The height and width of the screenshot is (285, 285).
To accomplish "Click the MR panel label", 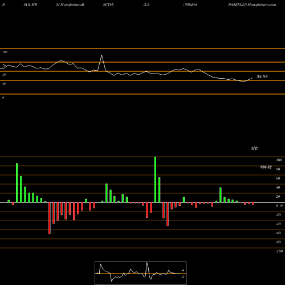I will (254, 148).
